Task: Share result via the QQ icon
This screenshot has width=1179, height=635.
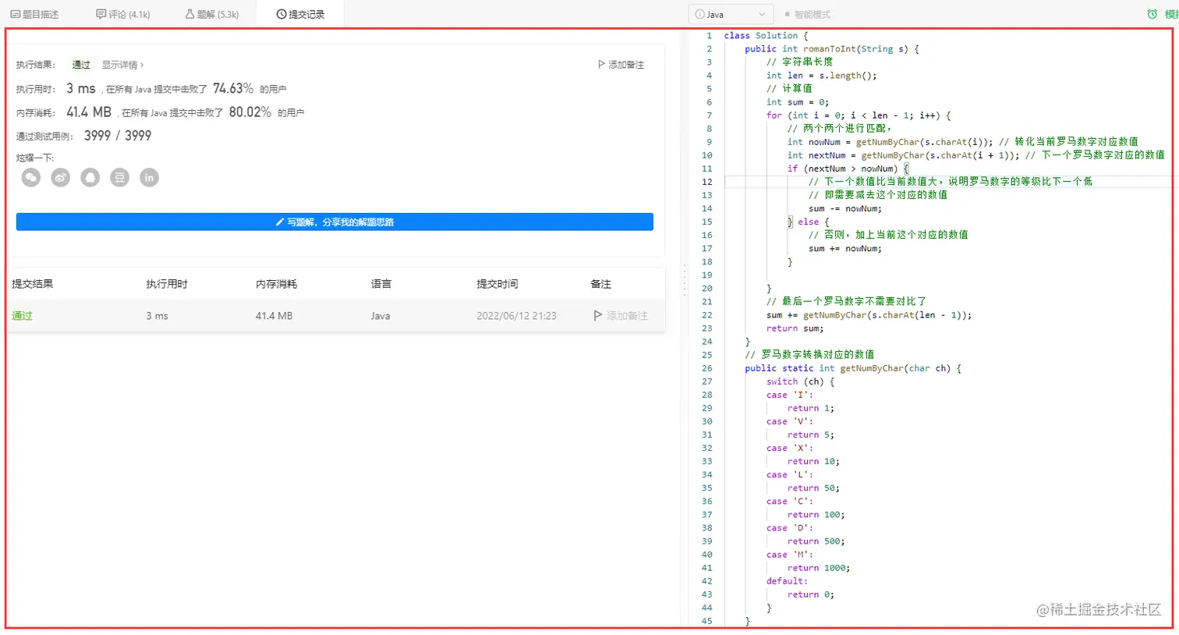Action: (x=90, y=178)
